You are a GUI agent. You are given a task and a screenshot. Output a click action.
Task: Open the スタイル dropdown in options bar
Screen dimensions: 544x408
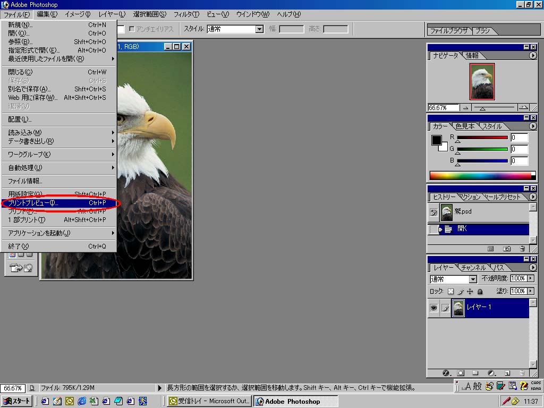(x=259, y=29)
